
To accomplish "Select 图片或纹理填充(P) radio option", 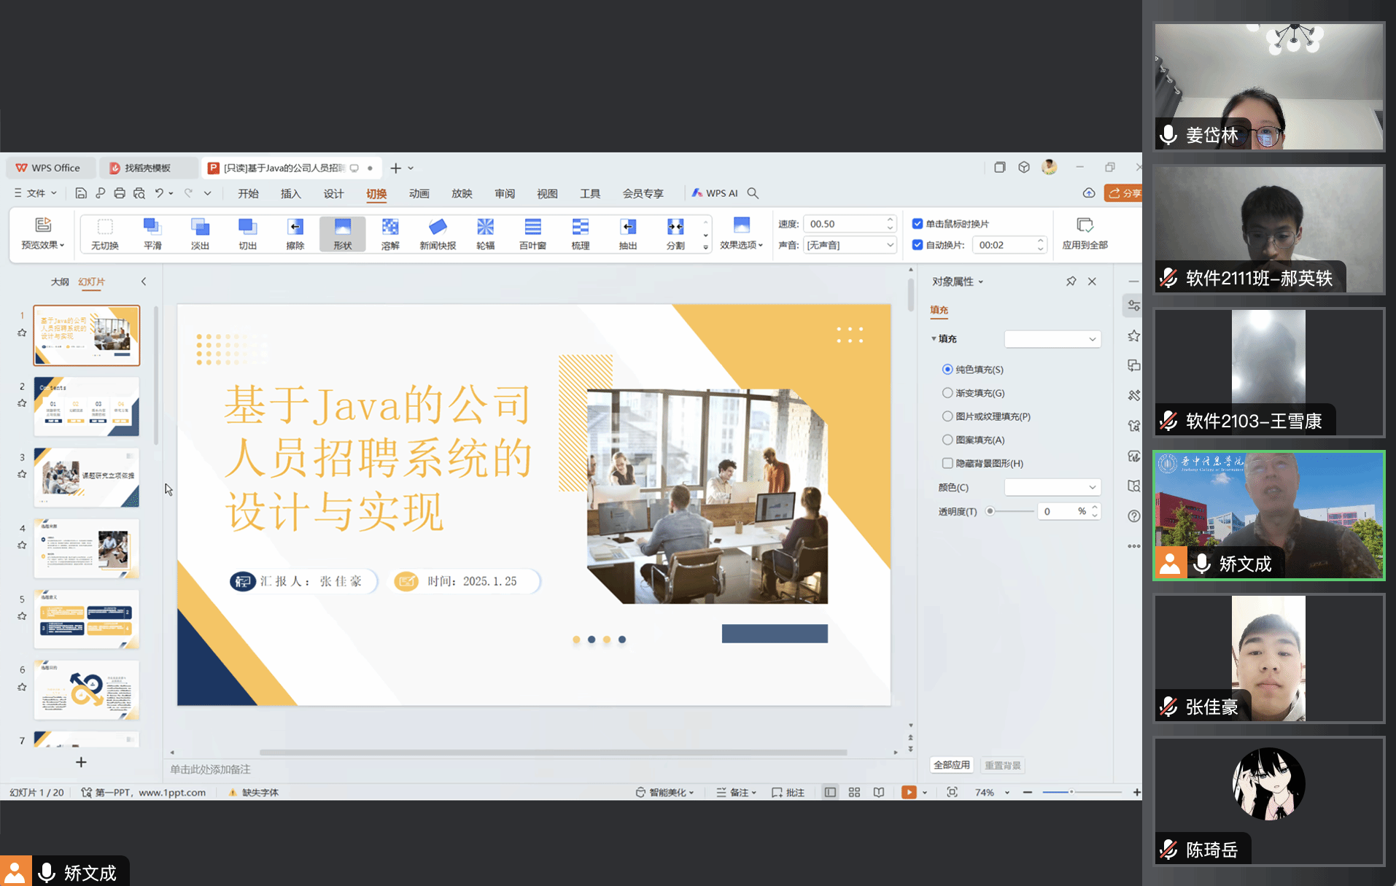I will 947,416.
